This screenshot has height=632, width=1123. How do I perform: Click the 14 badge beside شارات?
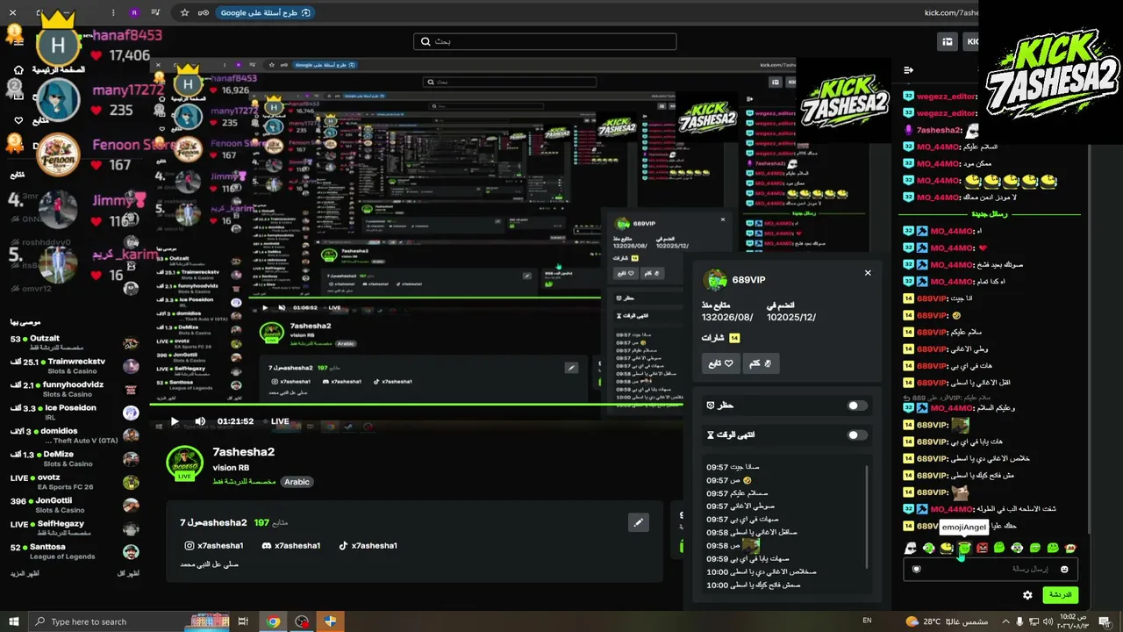734,338
